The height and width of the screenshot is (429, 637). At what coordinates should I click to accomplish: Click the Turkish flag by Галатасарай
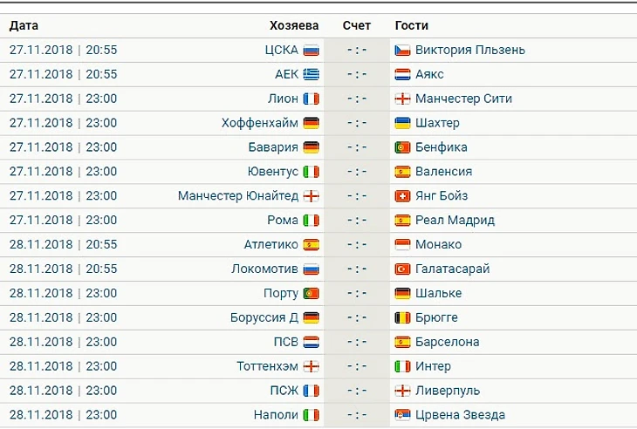point(402,269)
